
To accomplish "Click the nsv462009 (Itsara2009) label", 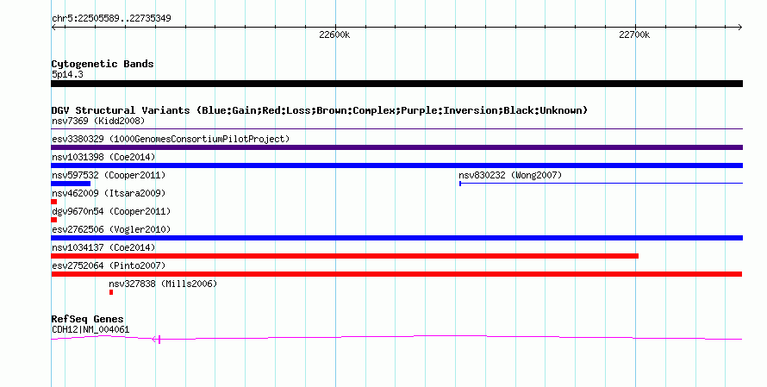I will click(x=109, y=193).
